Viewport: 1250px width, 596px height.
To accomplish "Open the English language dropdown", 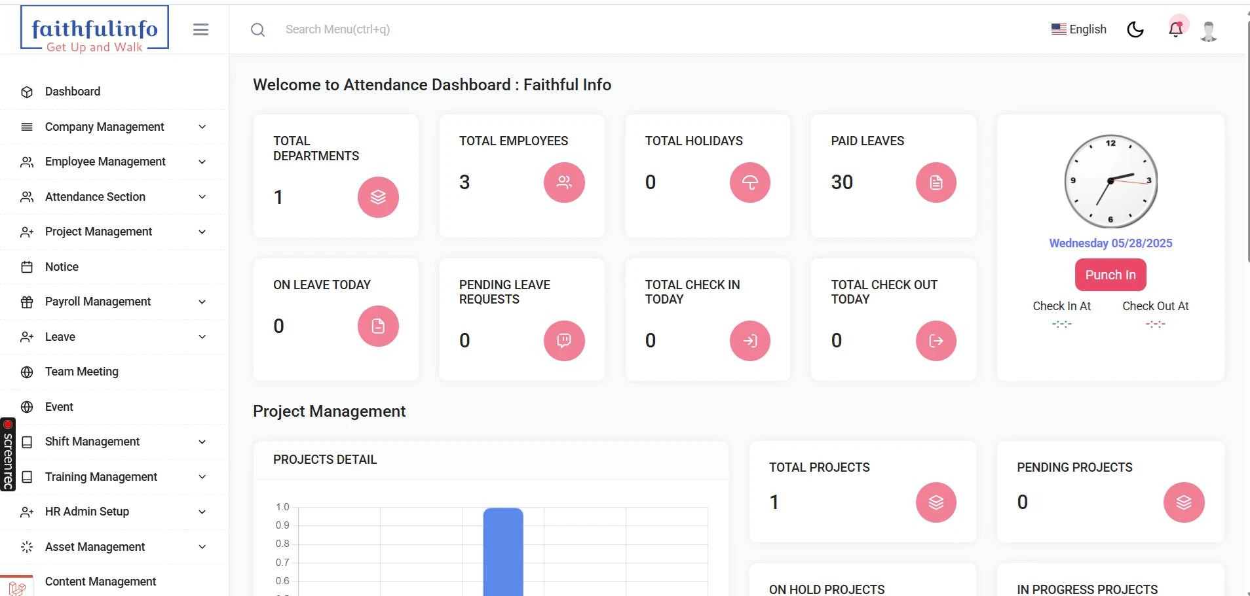I will (x=1079, y=29).
